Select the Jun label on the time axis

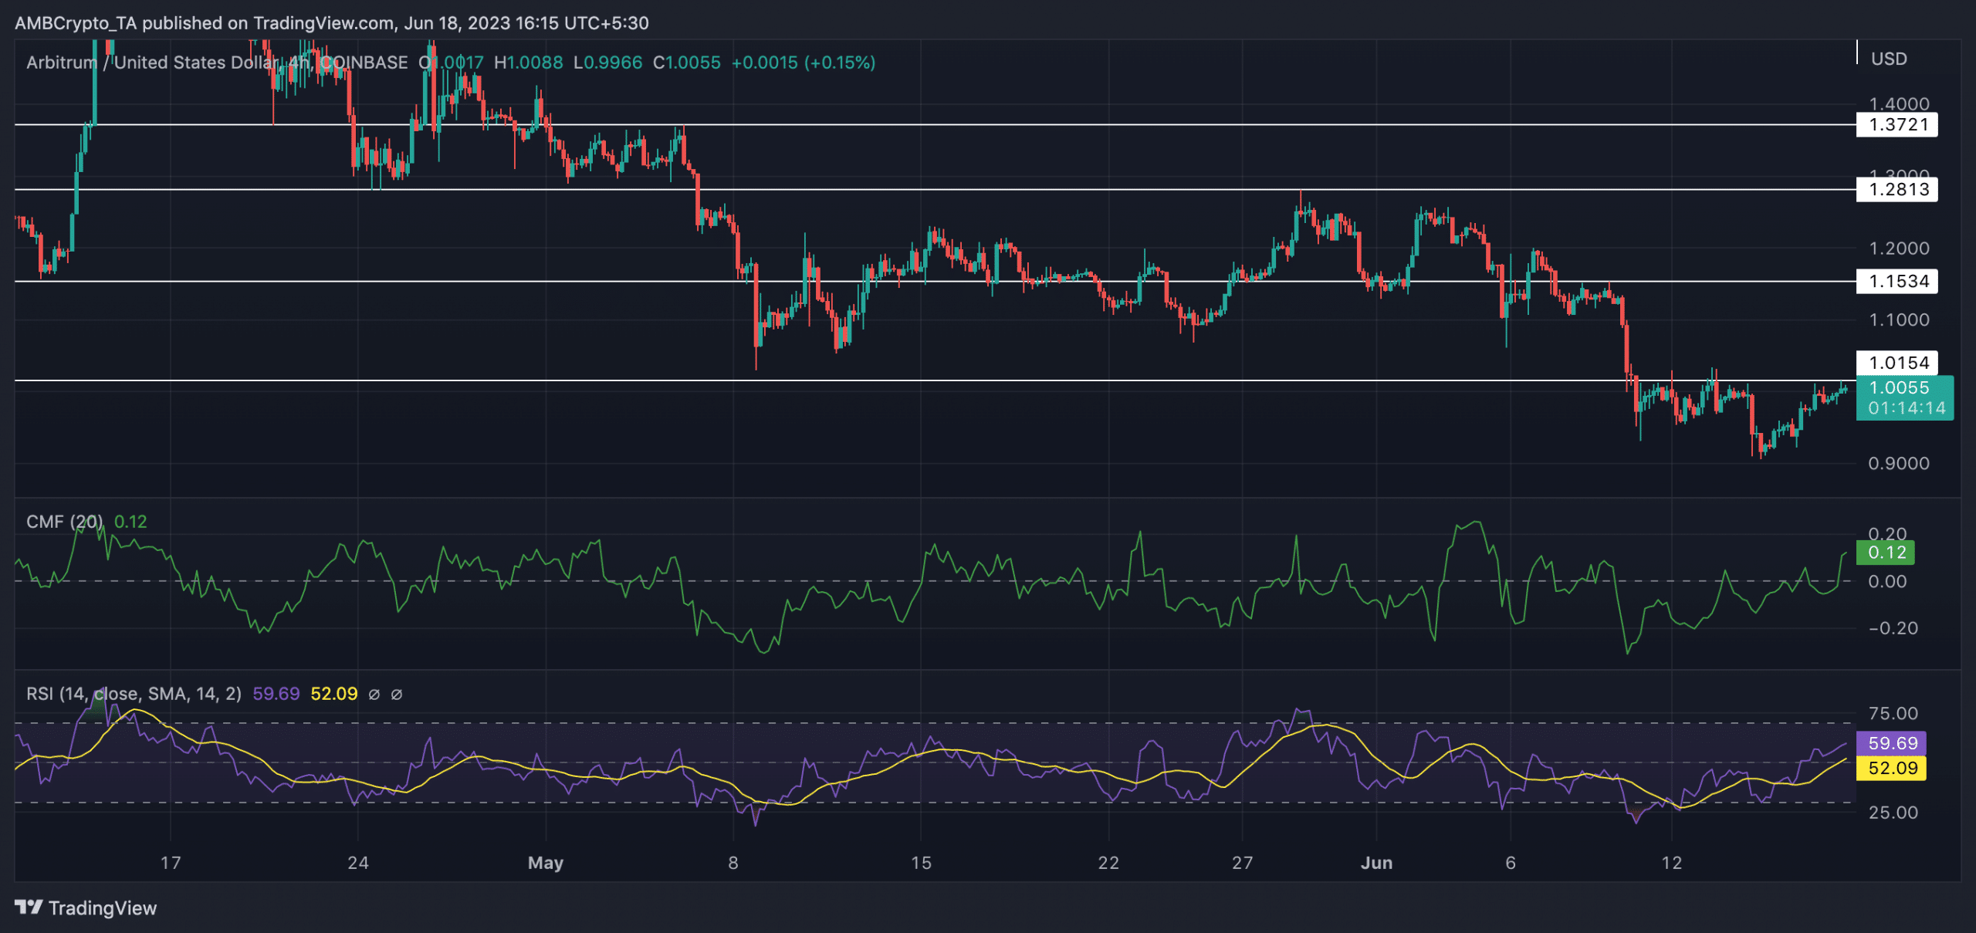point(1376,863)
